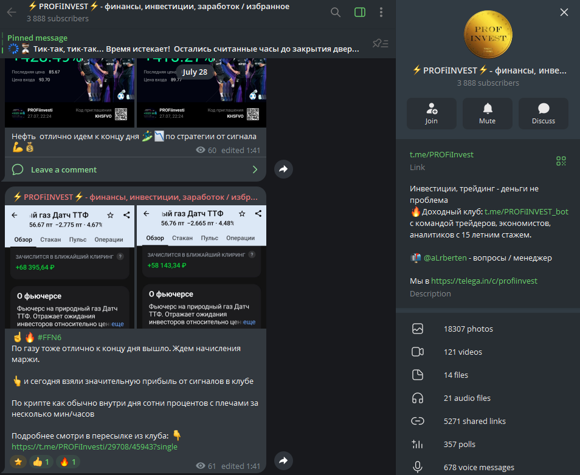580x475 pixels.
Task: Click the view count 61 on gas post
Action: [x=206, y=466]
